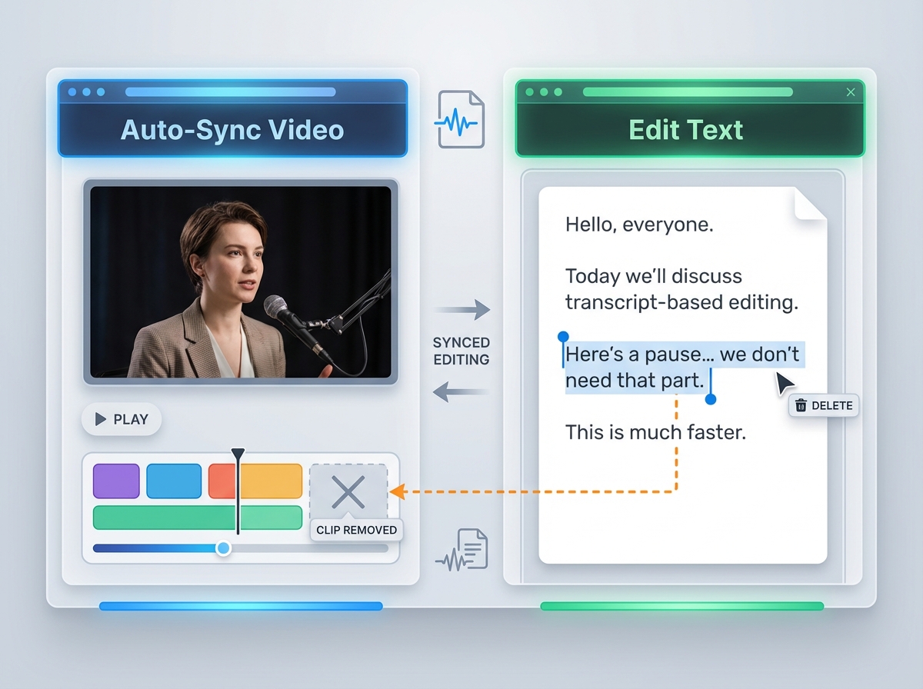923x689 pixels.
Task: Click the "This is much faster." line
Action: click(655, 432)
